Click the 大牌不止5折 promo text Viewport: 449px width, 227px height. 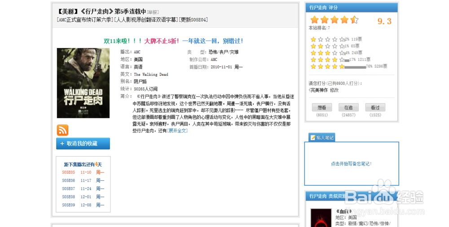click(x=162, y=41)
